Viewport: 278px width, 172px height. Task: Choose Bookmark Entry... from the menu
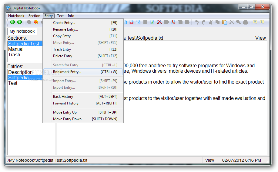(83, 72)
